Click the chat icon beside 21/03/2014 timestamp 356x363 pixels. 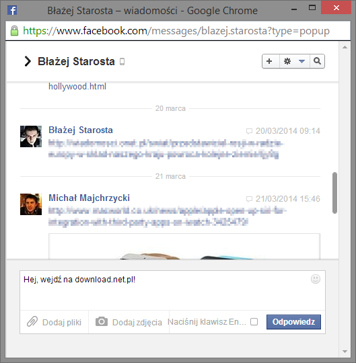[249, 199]
